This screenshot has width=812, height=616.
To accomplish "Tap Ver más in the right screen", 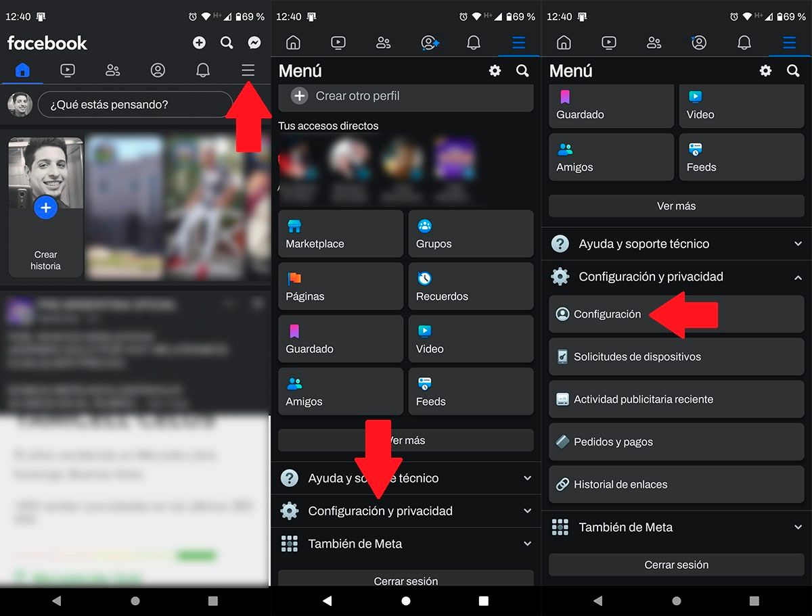I will click(x=677, y=206).
